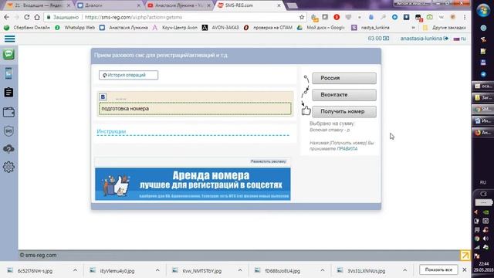
Task: Open the nastya_lunkina bookmark
Action: coord(370,28)
